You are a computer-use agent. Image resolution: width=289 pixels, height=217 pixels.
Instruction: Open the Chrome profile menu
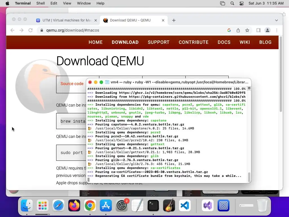pyautogui.click(x=268, y=30)
